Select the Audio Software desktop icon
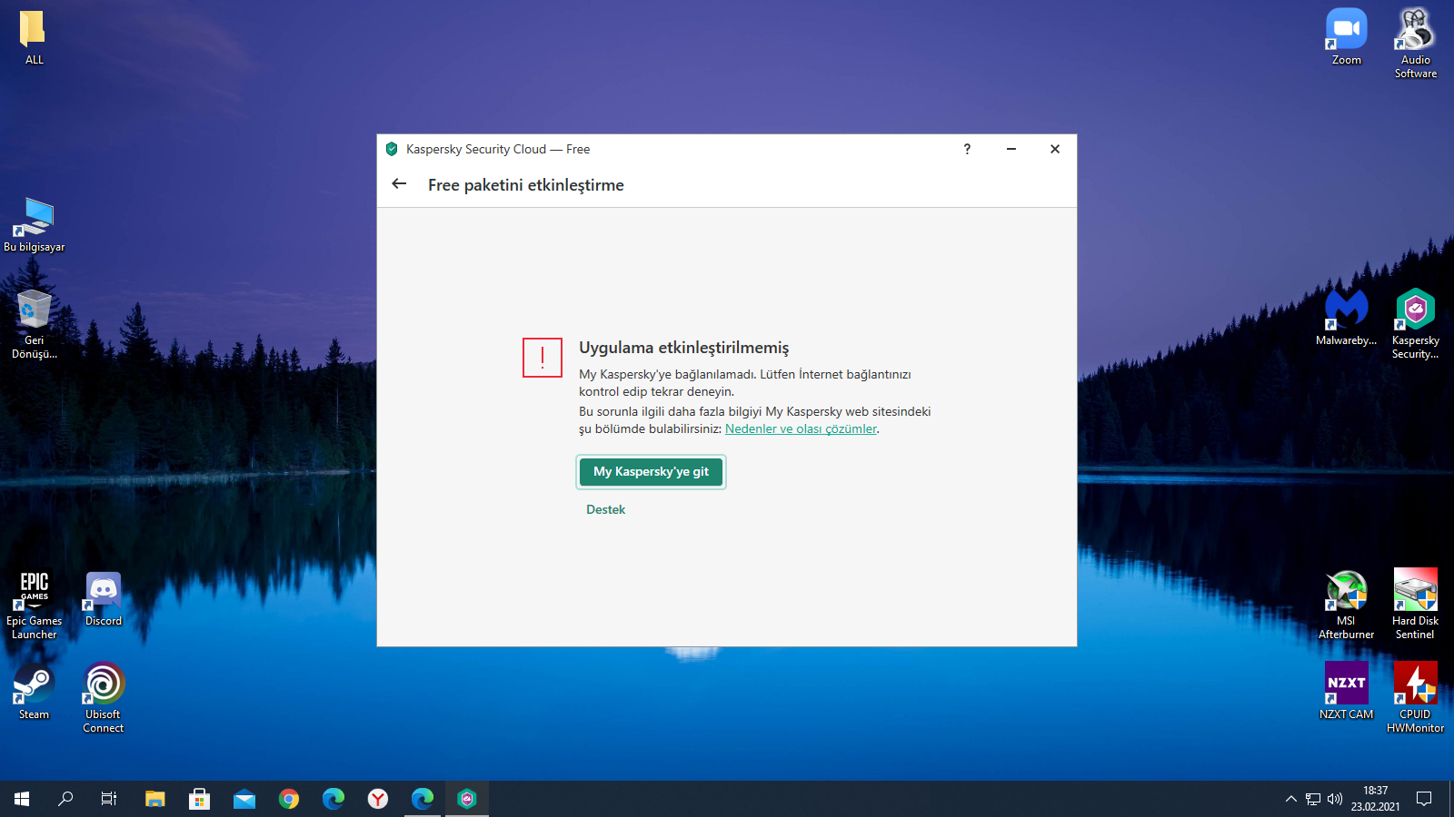 pyautogui.click(x=1416, y=44)
